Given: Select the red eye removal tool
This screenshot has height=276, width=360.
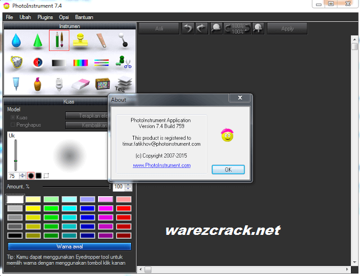Looking at the screenshot, I should [x=38, y=63].
